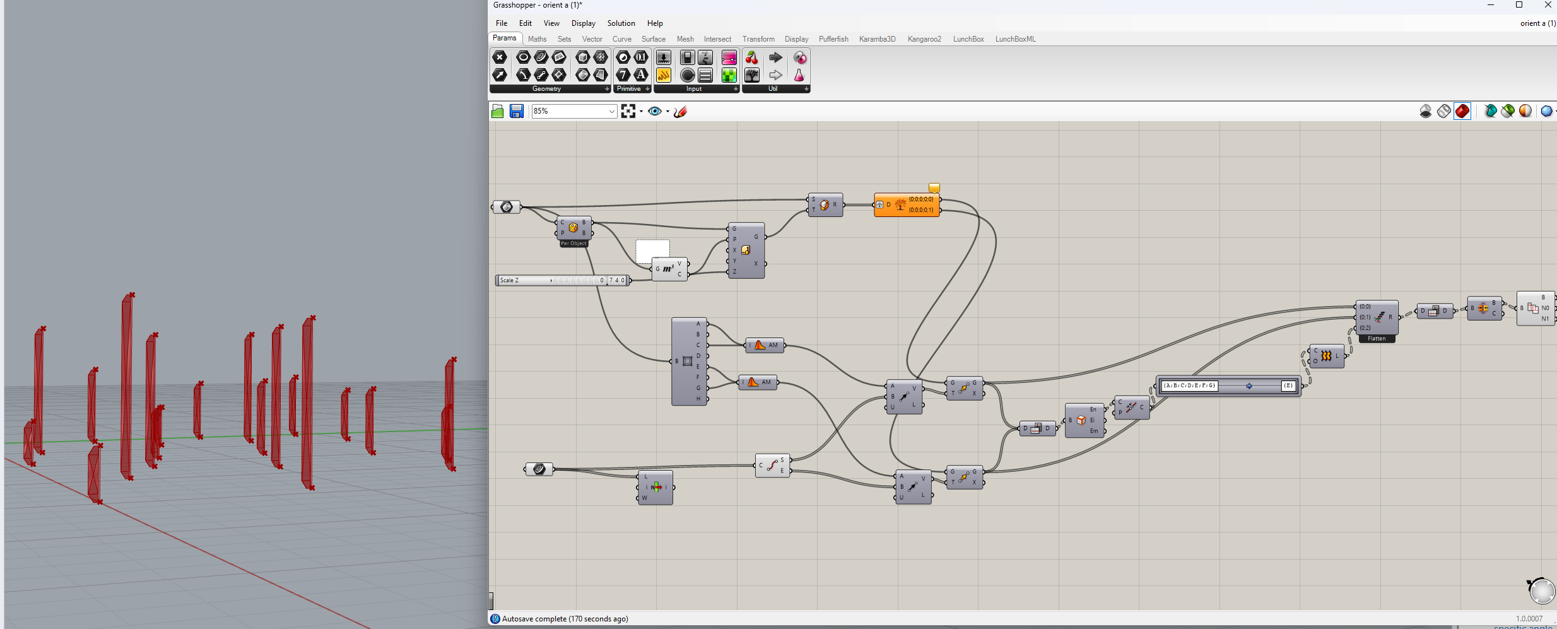Open the Solution menu
This screenshot has height=629, width=1557.
pos(621,23)
